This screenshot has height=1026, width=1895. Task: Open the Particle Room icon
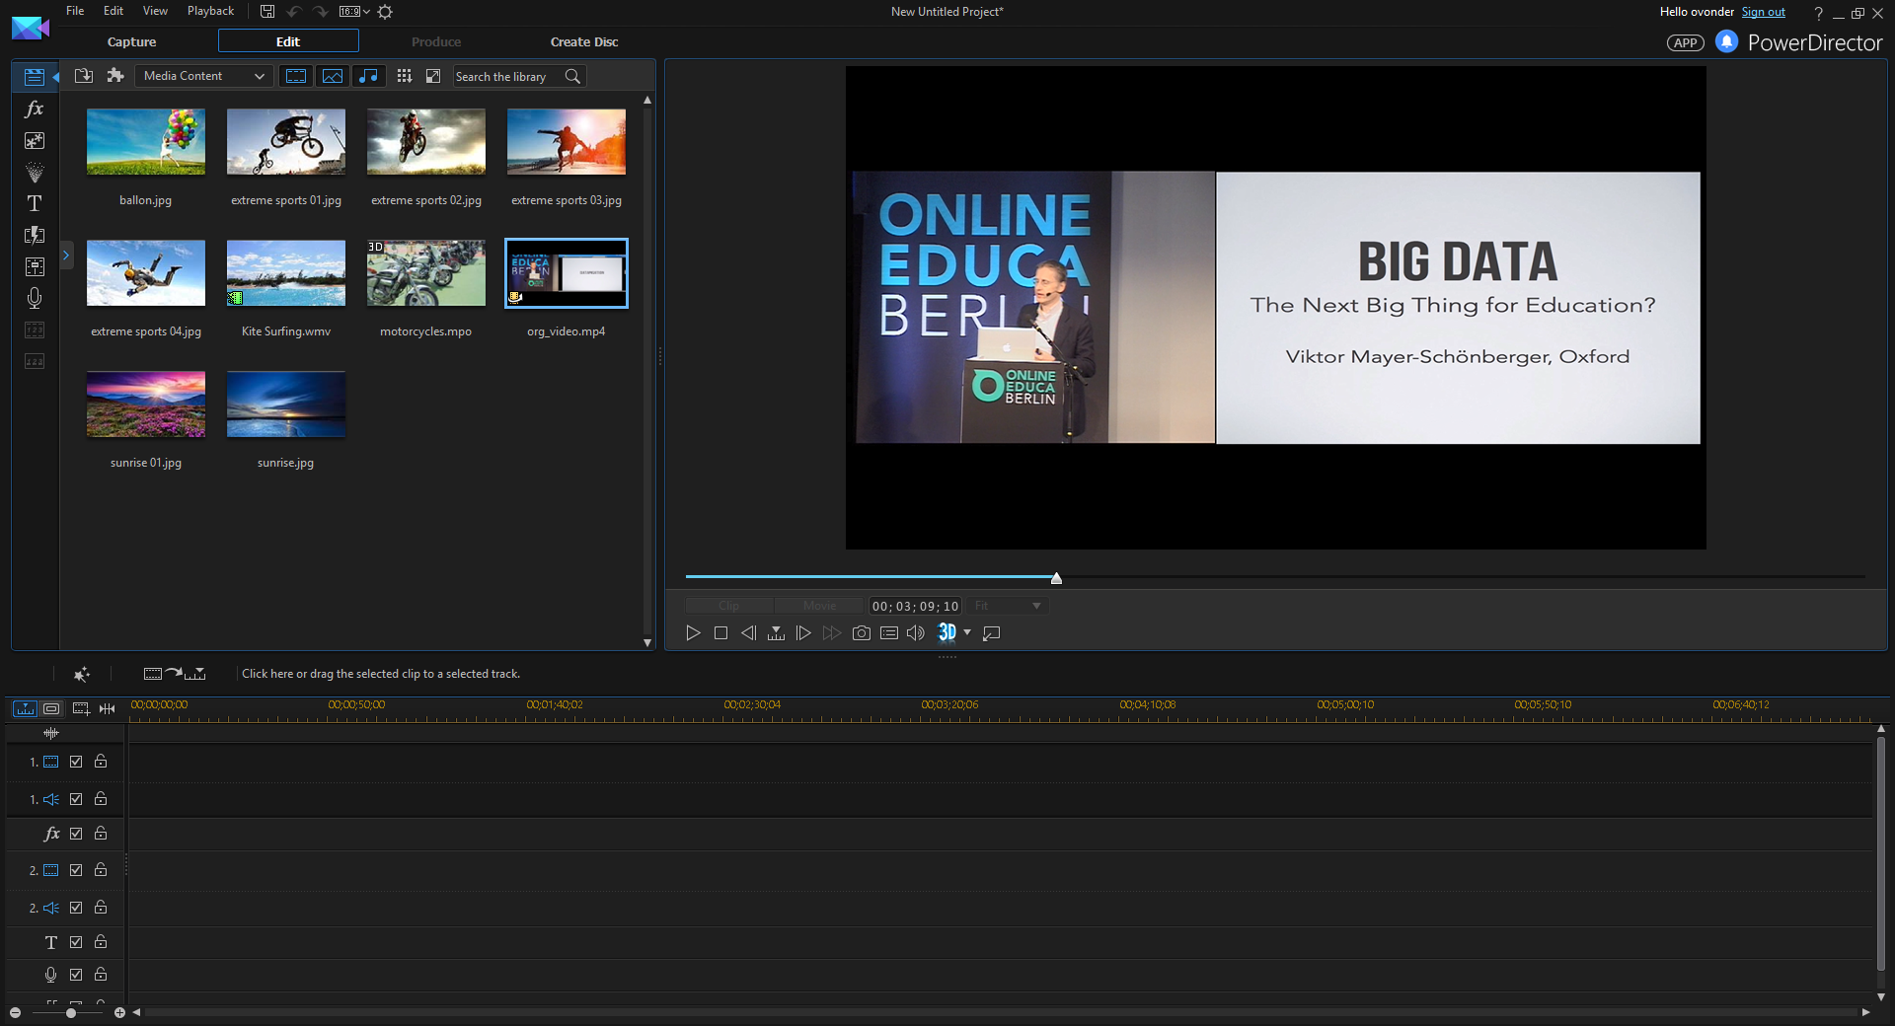[34, 173]
